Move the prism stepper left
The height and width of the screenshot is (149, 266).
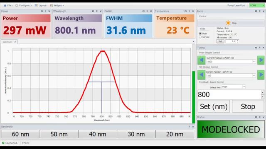tap(201, 60)
